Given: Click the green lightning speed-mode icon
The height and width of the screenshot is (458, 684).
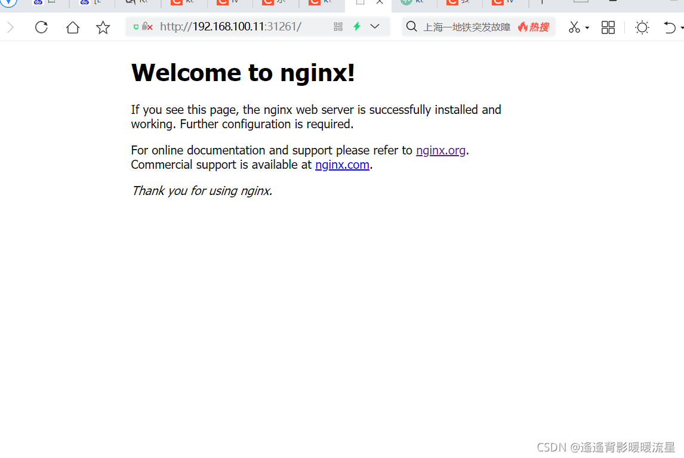Looking at the screenshot, I should pyautogui.click(x=357, y=27).
